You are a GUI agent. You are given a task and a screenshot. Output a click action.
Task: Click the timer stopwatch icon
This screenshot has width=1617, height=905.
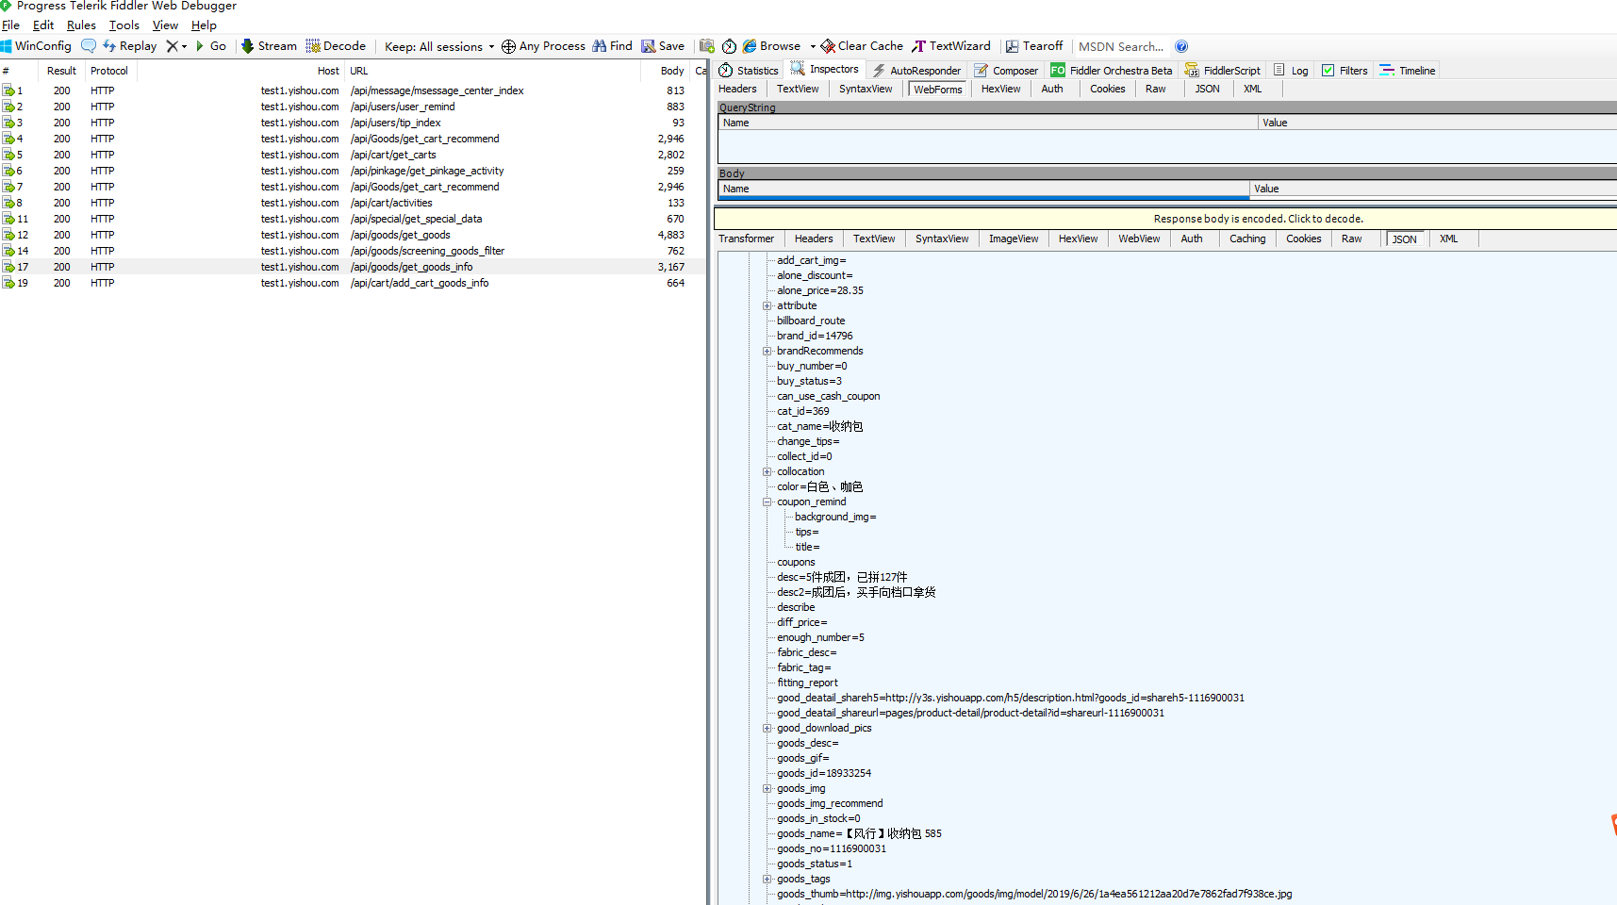coord(730,46)
